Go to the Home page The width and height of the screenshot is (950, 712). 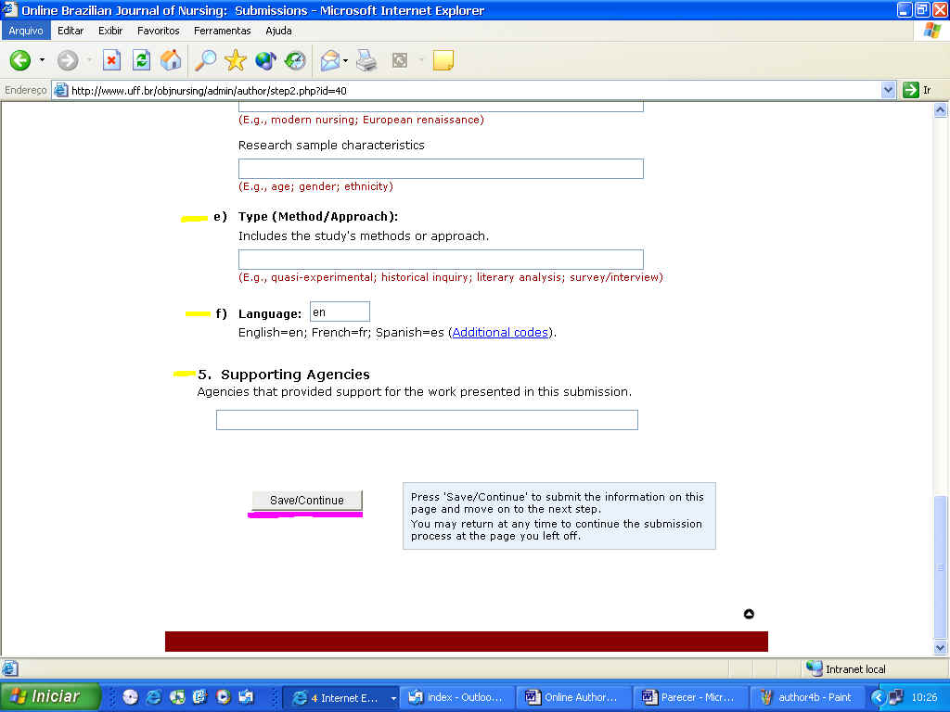tap(171, 61)
